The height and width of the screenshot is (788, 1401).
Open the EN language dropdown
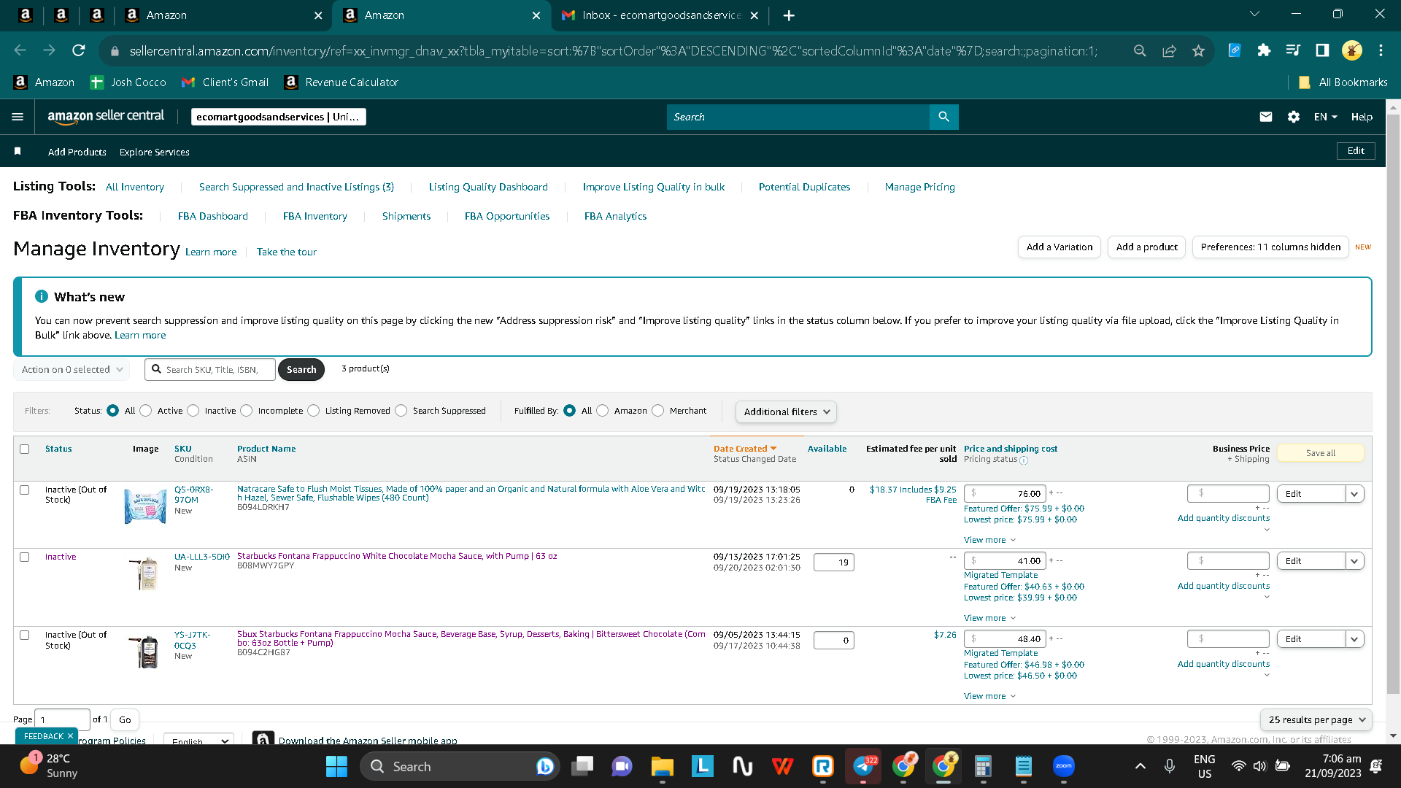click(x=1325, y=117)
